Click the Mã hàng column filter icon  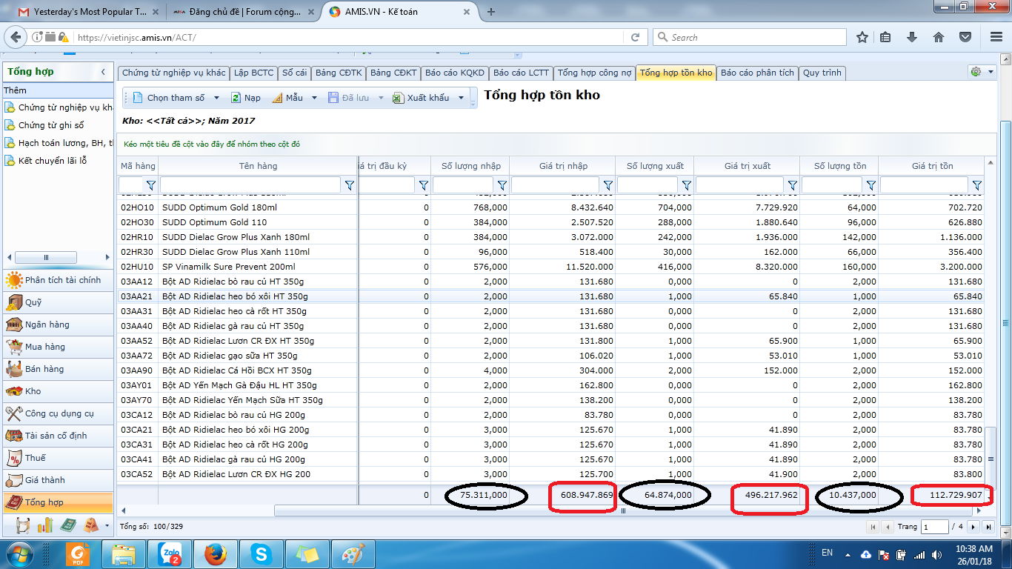pyautogui.click(x=151, y=185)
